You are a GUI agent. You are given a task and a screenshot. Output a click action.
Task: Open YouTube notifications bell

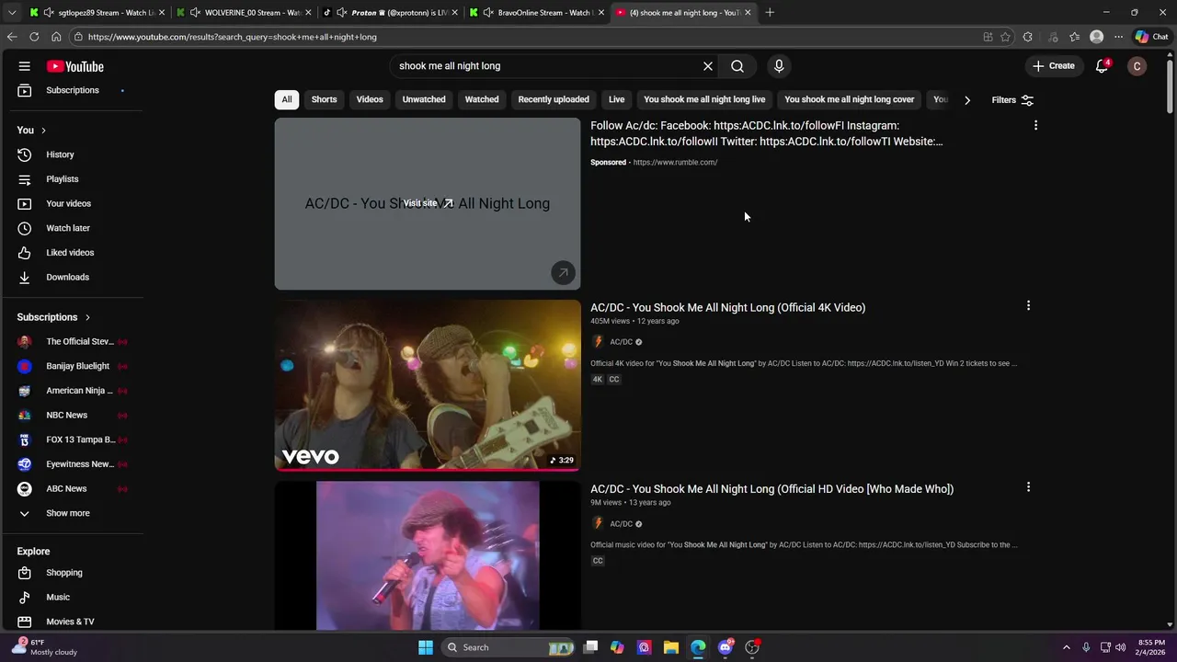(x=1103, y=66)
